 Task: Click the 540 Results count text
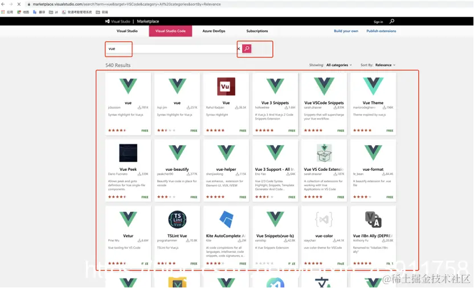tap(118, 65)
